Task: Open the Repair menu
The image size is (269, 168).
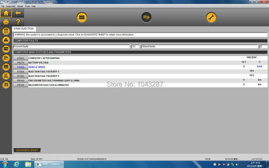Action: click(20, 6)
